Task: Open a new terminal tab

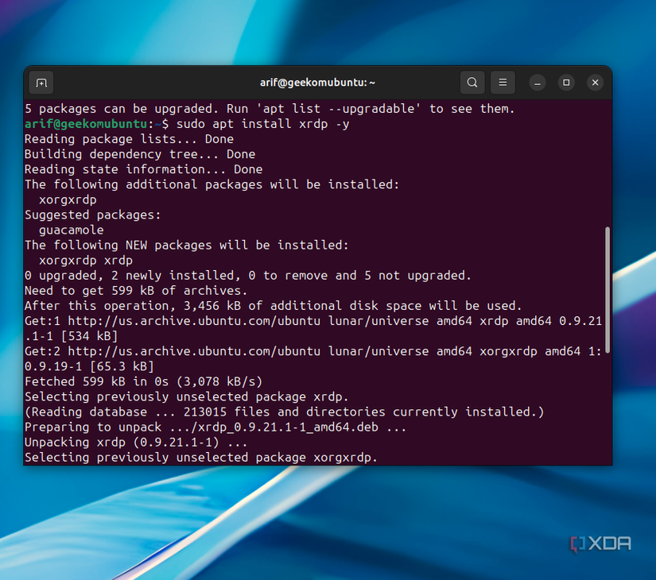Action: coord(41,82)
